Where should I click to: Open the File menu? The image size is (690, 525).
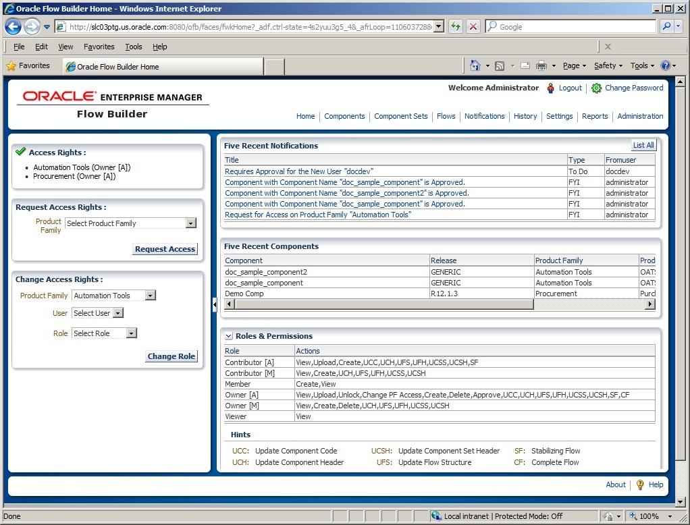[x=19, y=46]
